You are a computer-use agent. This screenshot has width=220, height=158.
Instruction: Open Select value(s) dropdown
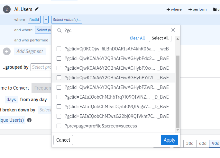pyautogui.click(x=67, y=20)
